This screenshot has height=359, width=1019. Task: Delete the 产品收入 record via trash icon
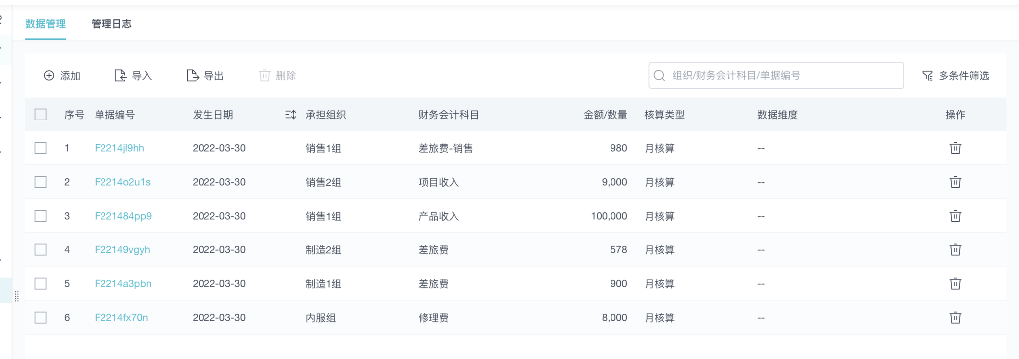(x=955, y=216)
